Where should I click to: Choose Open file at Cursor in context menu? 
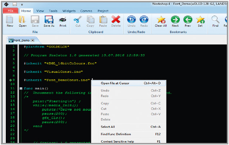tap(115, 83)
